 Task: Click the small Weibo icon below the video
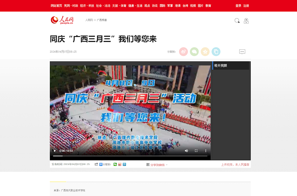(120, 164)
